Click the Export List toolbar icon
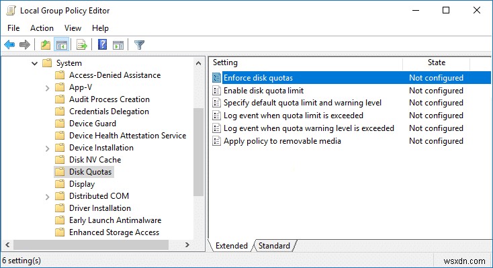 [82, 45]
